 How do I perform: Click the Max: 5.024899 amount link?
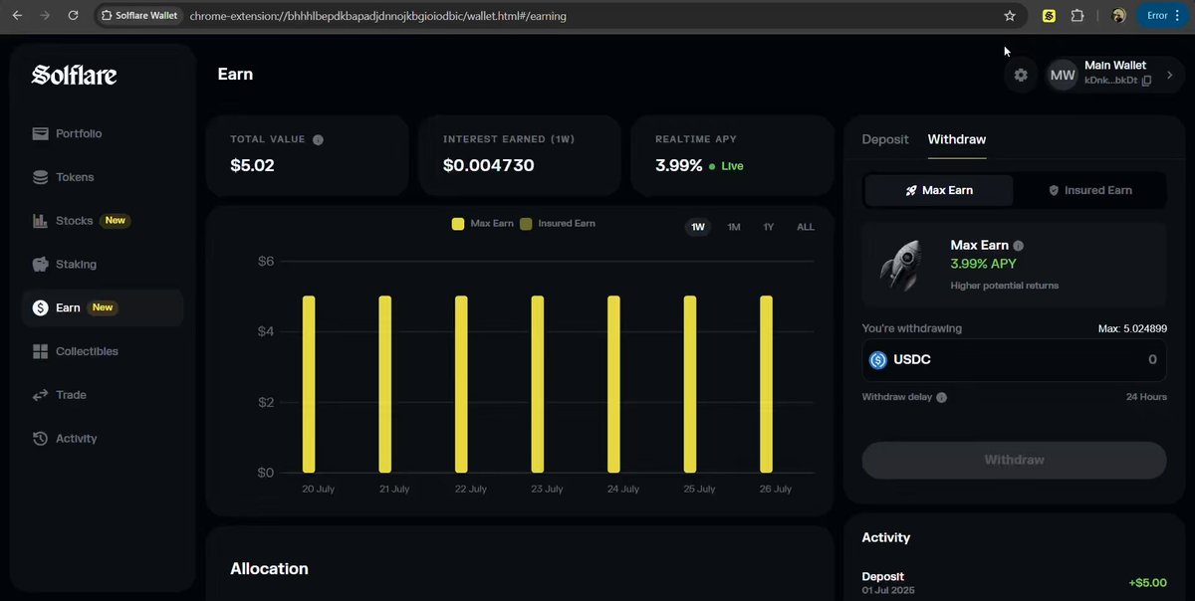pos(1132,328)
